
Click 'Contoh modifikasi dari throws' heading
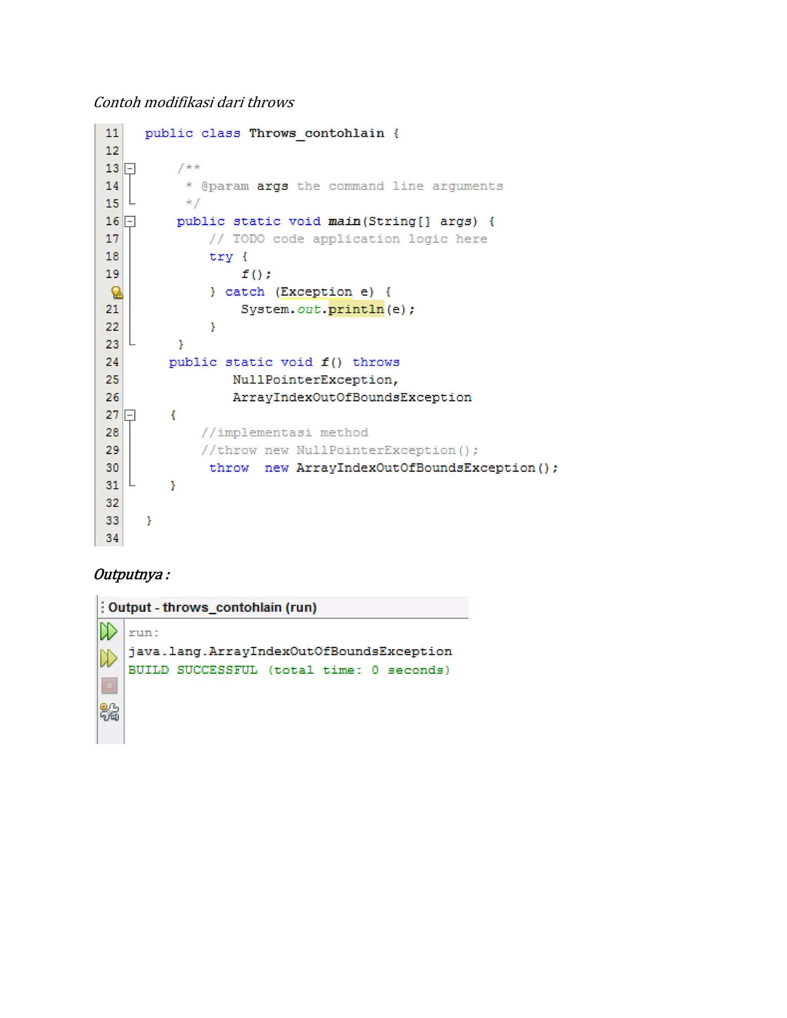point(194,102)
